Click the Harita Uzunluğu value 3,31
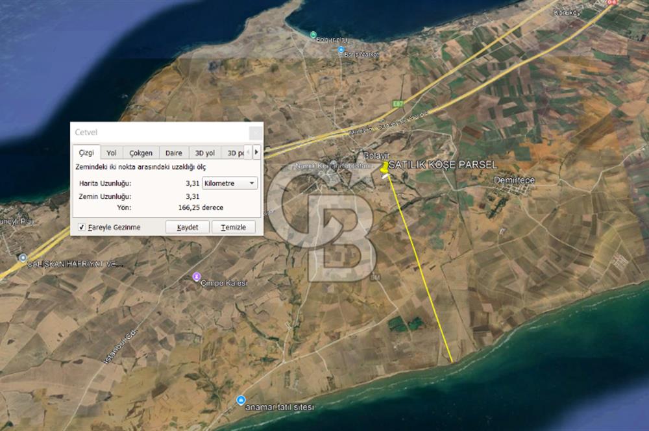 point(193,183)
